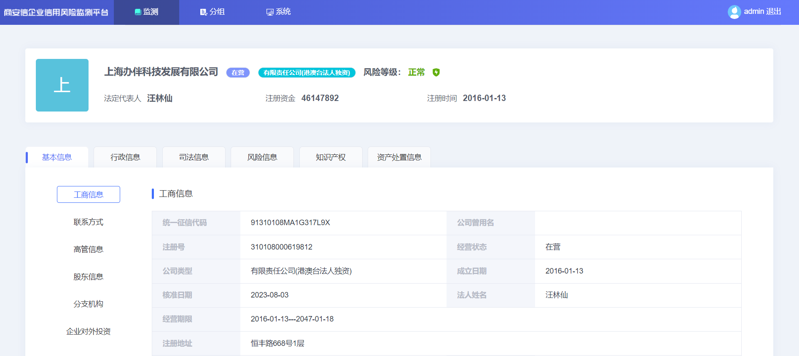The image size is (799, 356).
Task: Click the 系统 system icon in navbar
Action: [270, 12]
